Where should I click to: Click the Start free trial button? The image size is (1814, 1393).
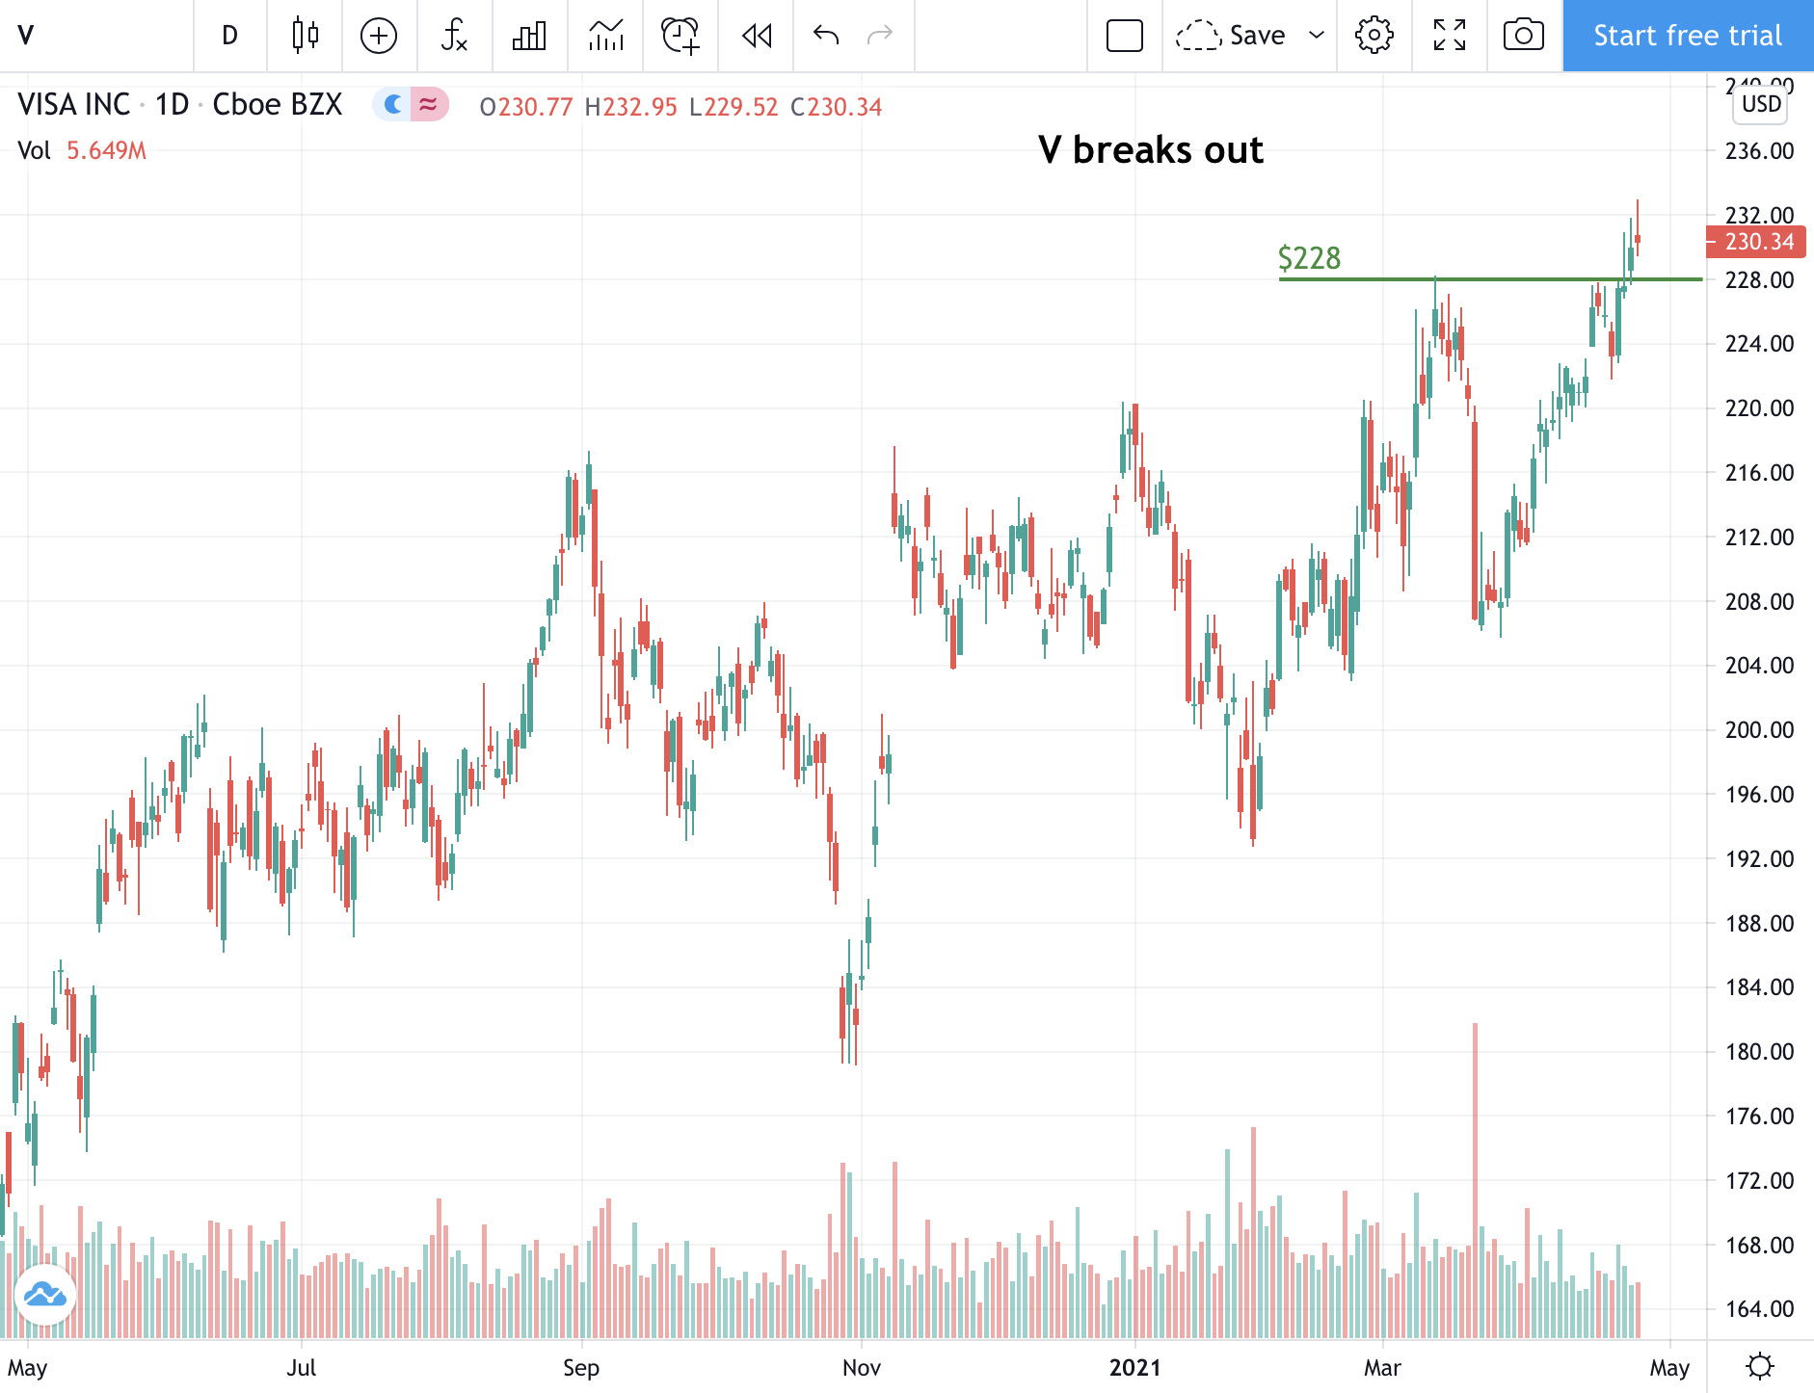(x=1687, y=36)
